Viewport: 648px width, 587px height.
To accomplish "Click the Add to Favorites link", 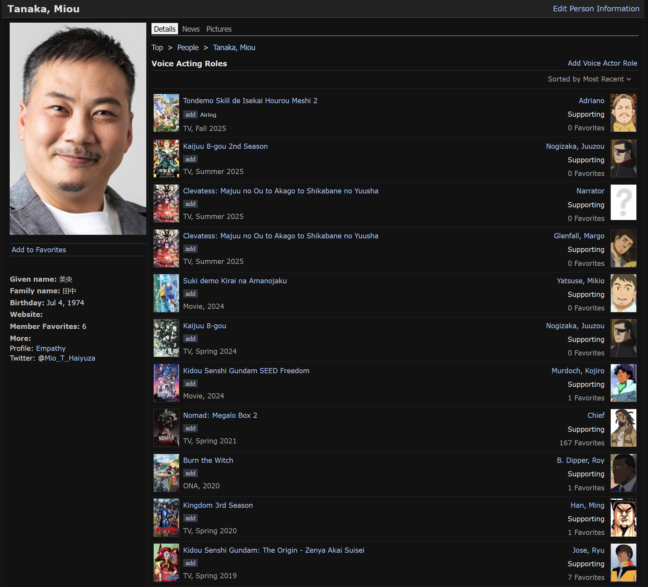I will coord(39,250).
